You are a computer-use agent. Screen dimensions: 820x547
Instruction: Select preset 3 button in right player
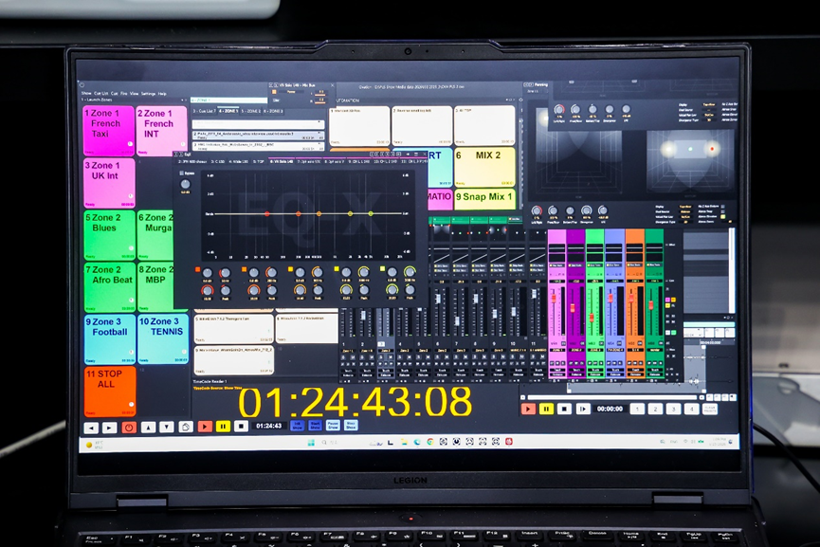[674, 409]
